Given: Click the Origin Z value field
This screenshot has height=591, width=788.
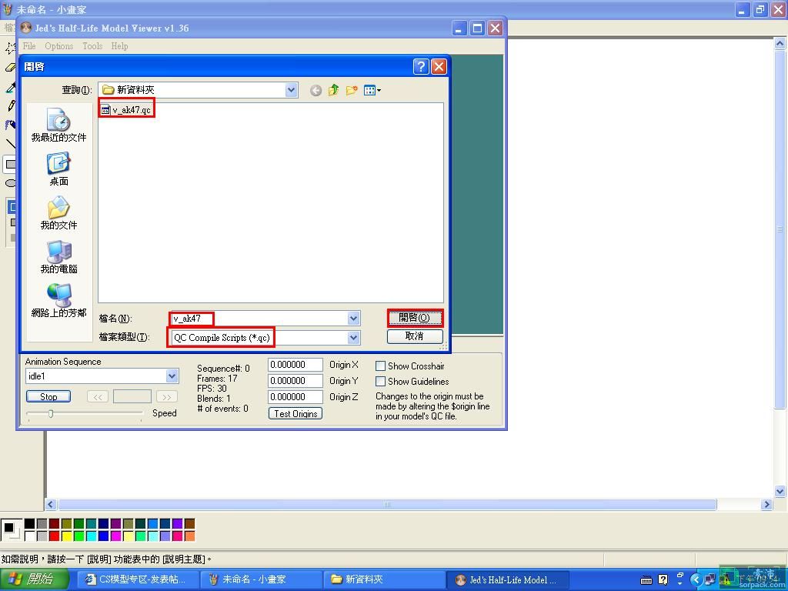Looking at the screenshot, I should (x=295, y=397).
